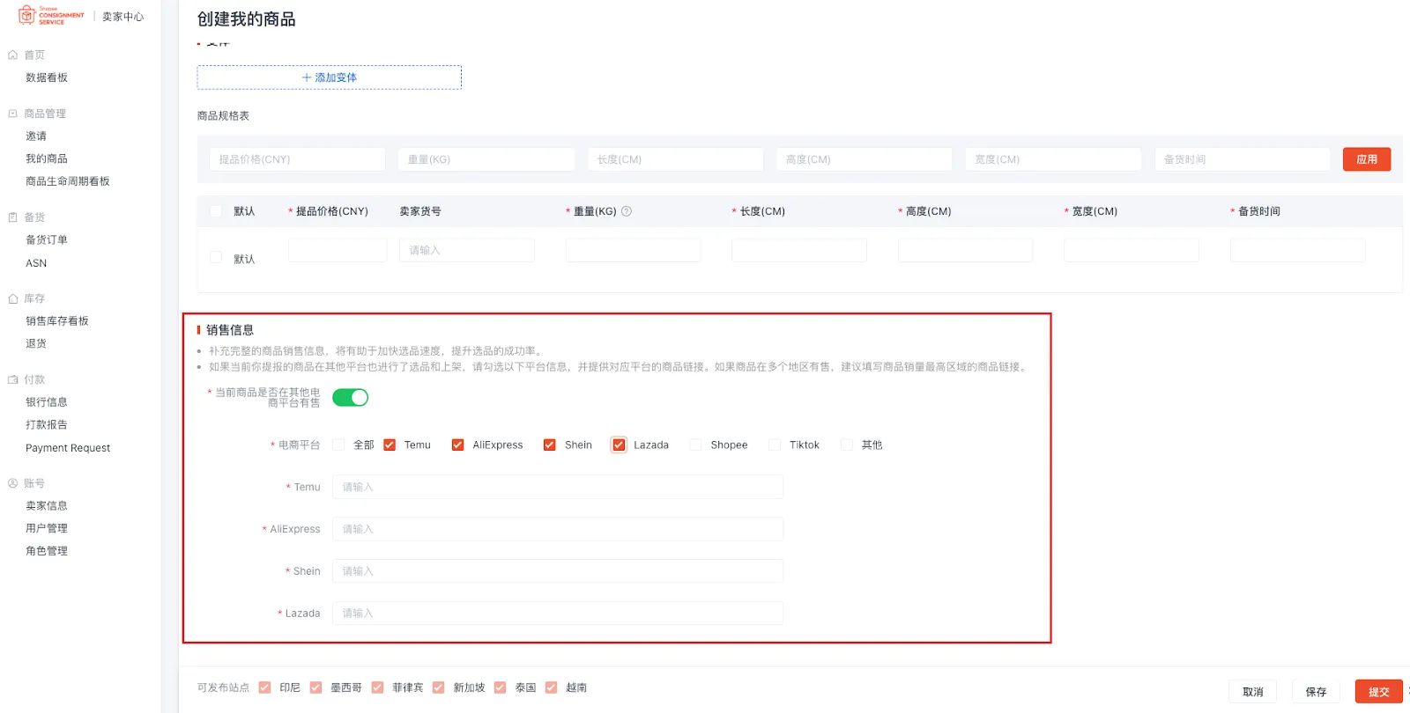
Task: Click the 保存 button
Action: [x=1316, y=692]
